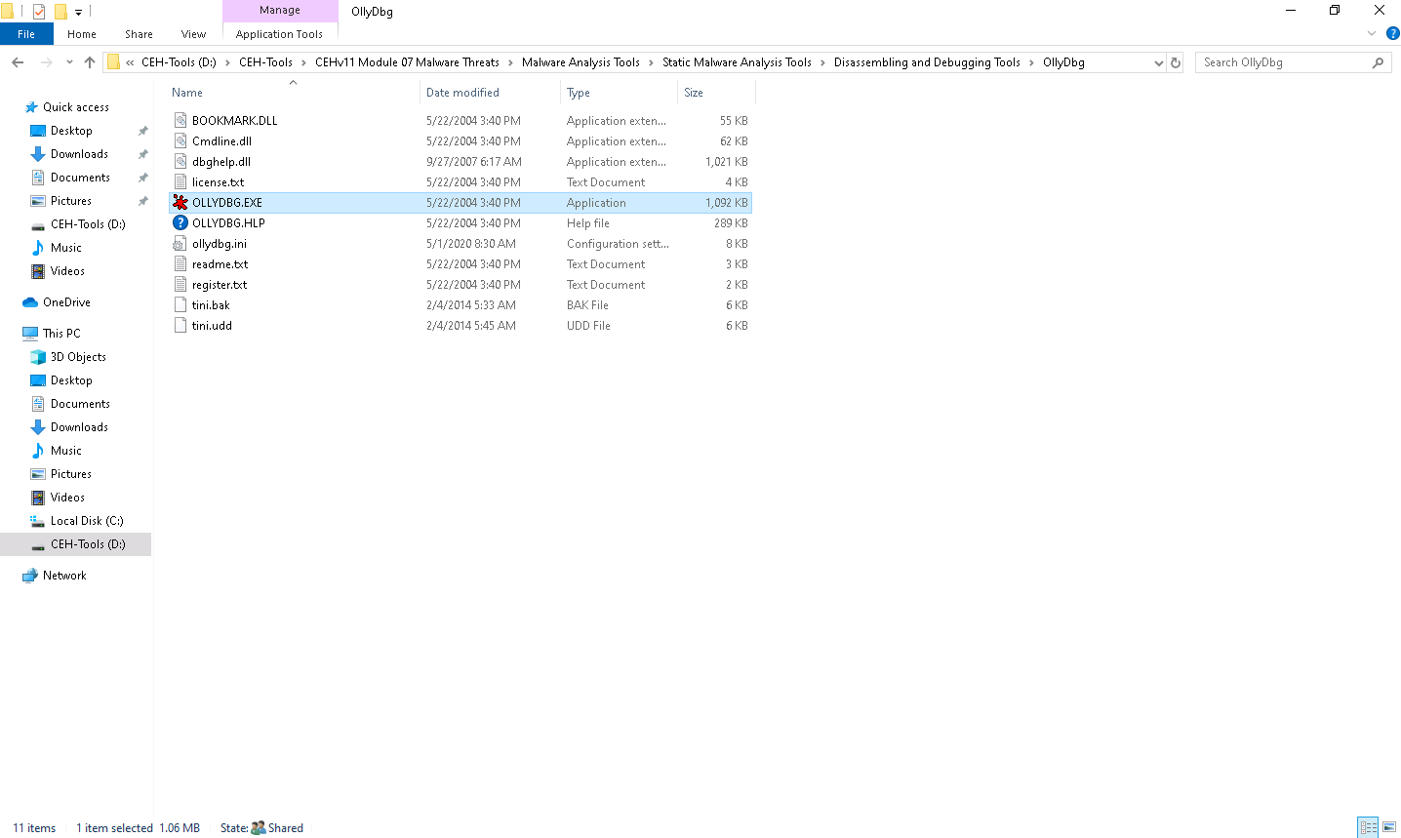Image resolution: width=1401 pixels, height=838 pixels.
Task: Select the tini.bak file icon
Action: coord(180,305)
